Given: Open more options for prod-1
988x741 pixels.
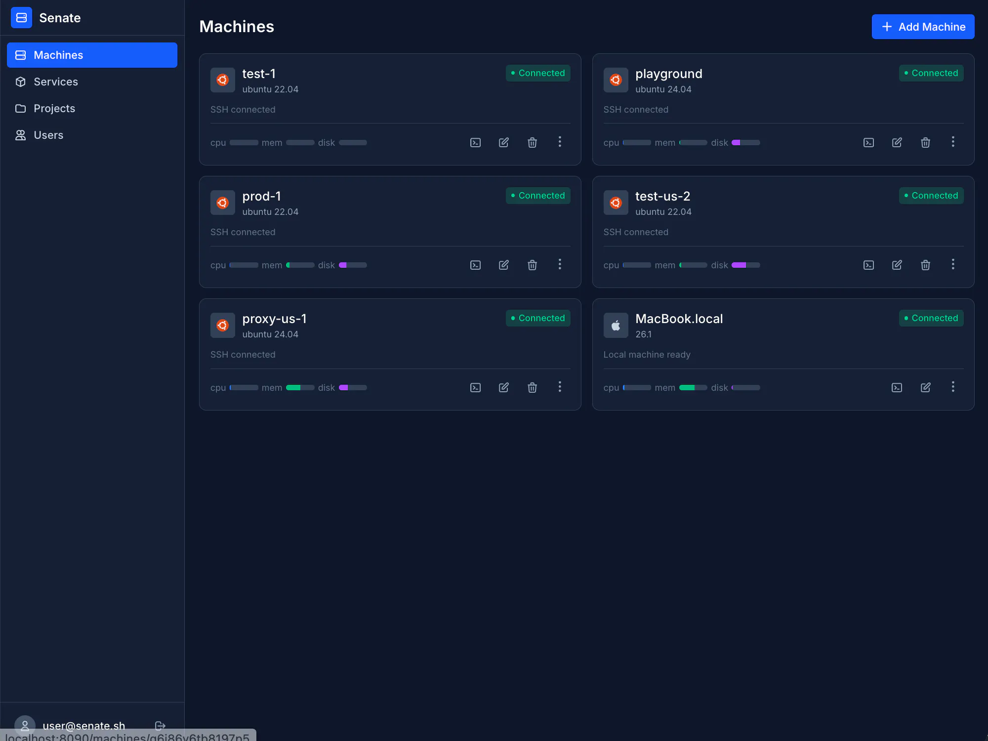Looking at the screenshot, I should coord(560,264).
